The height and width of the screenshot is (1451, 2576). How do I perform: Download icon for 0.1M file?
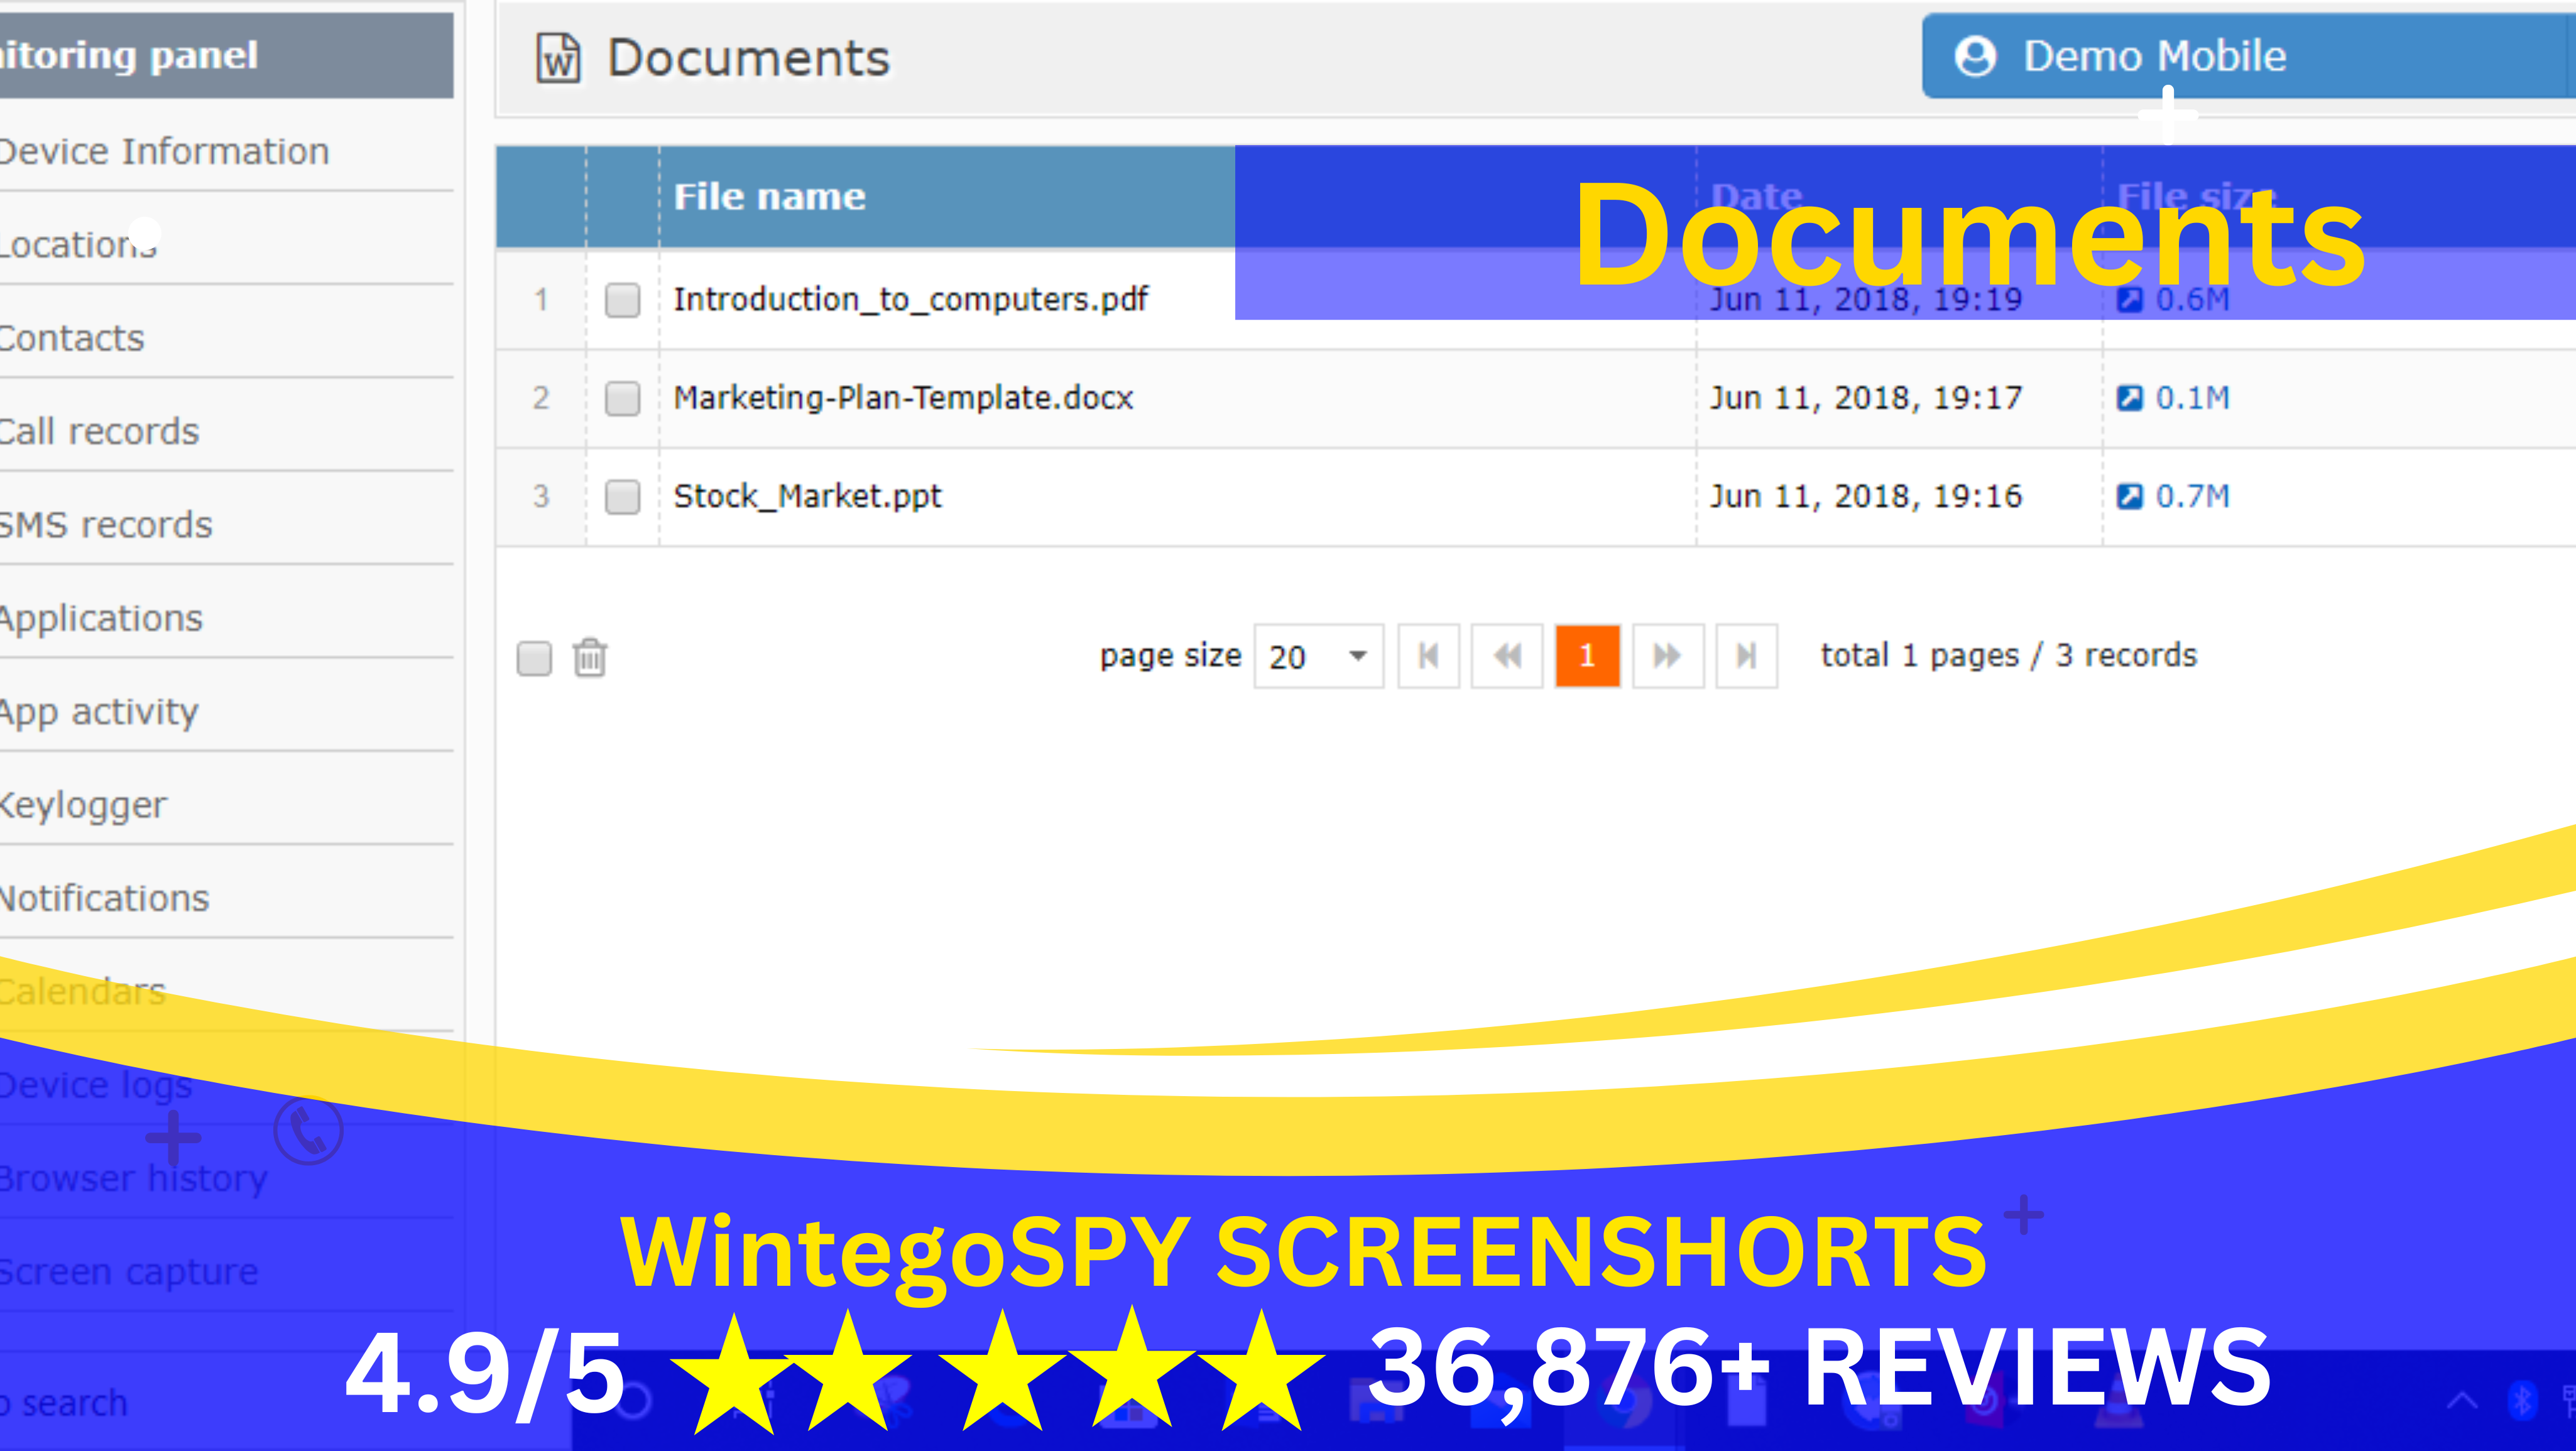coord(2130,398)
